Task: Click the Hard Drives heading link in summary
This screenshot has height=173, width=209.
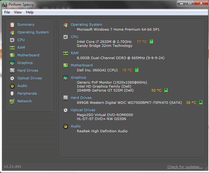Action: pyautogui.click(x=81, y=98)
